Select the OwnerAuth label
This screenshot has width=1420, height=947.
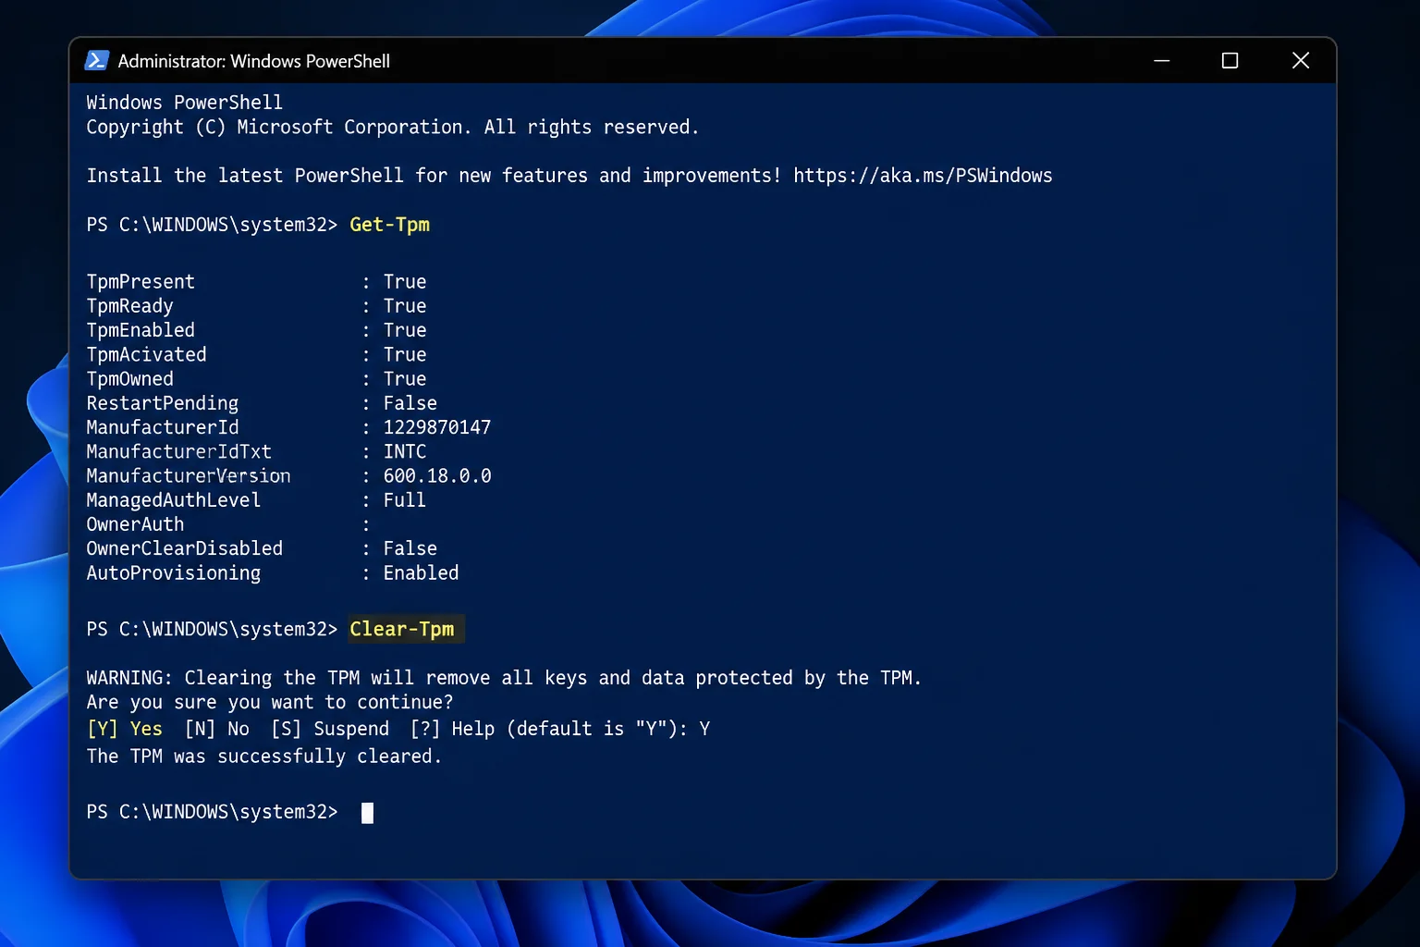pyautogui.click(x=135, y=524)
